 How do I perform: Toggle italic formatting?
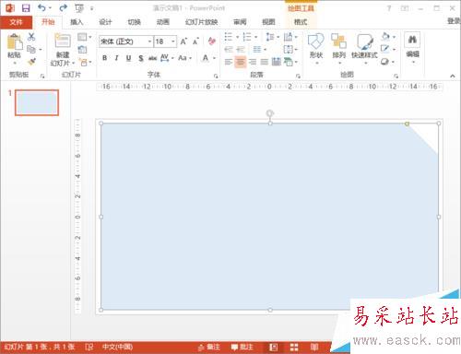pyautogui.click(x=116, y=58)
